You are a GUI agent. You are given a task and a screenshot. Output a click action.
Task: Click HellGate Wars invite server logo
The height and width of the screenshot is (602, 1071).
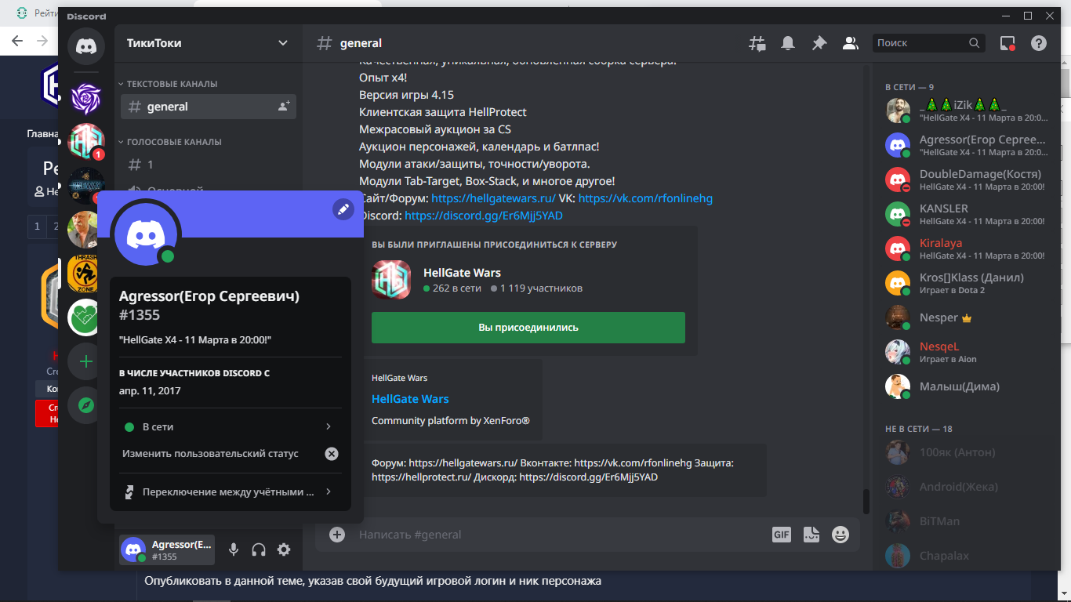pos(391,280)
